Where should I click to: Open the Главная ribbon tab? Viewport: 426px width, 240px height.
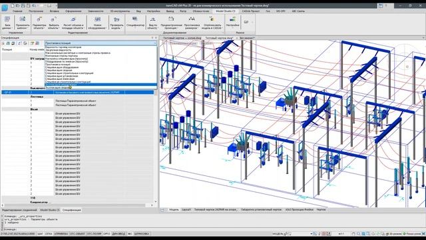tap(17, 11)
